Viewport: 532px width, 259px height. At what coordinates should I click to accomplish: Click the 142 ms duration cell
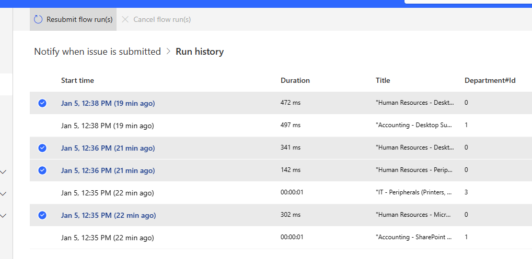[291, 170]
